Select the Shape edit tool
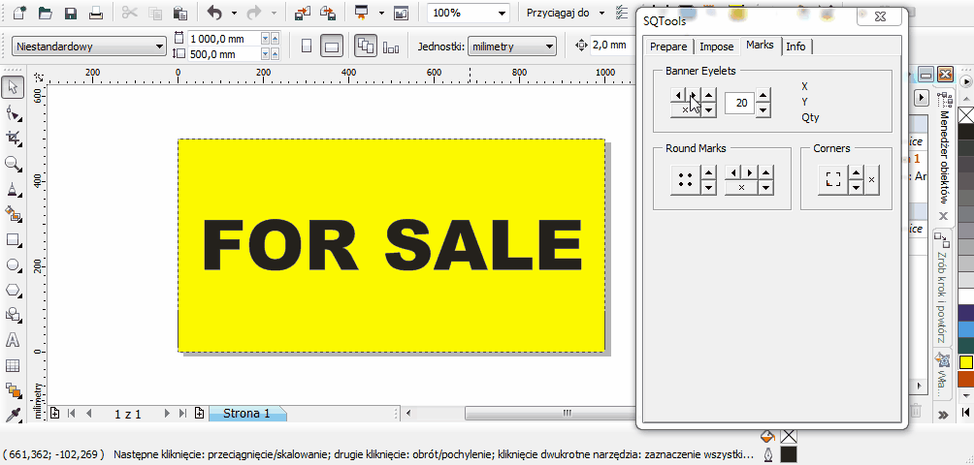Screen dimensions: 974x465 point(13,113)
